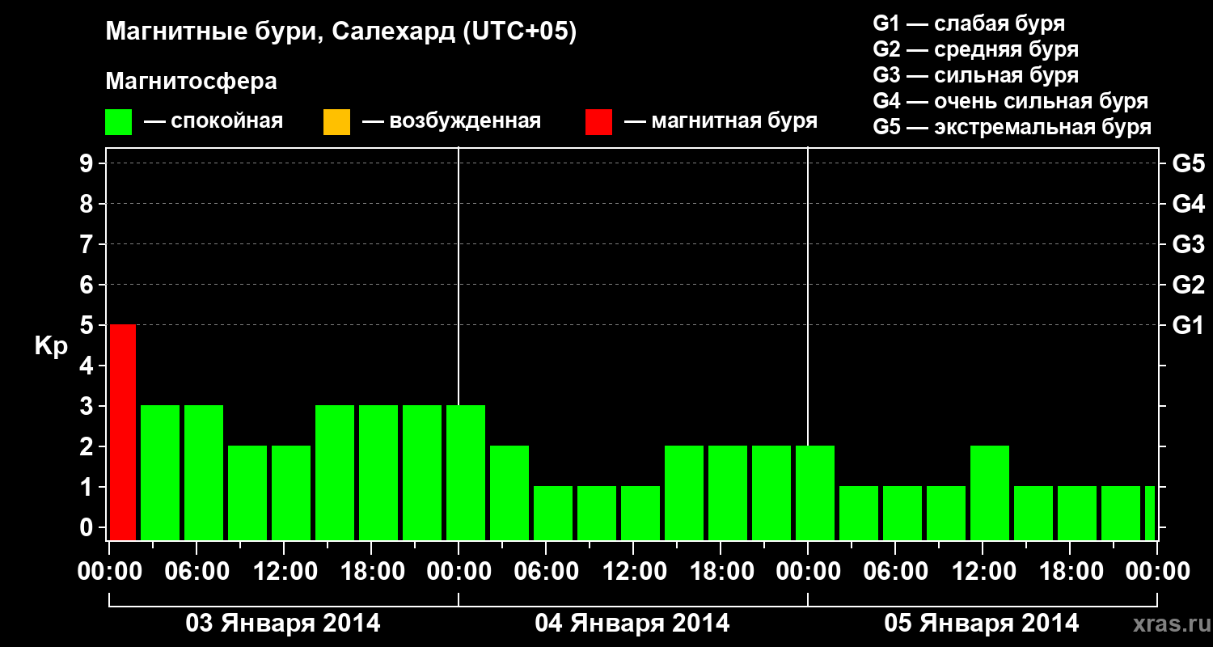The image size is (1213, 647).
Task: Click the title 'Магнитные бури, Салехард (UTC+05)'
Action: coord(341,32)
